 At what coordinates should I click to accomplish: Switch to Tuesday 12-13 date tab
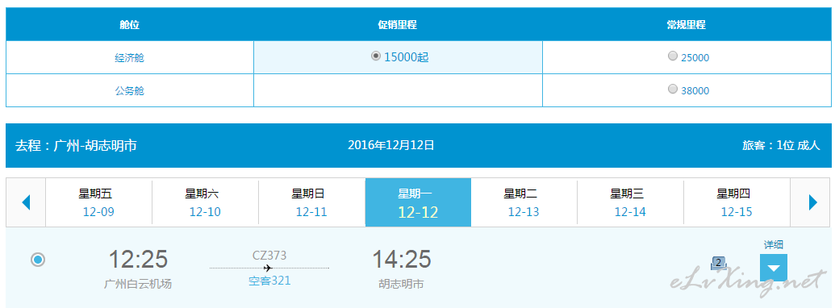pyautogui.click(x=524, y=202)
